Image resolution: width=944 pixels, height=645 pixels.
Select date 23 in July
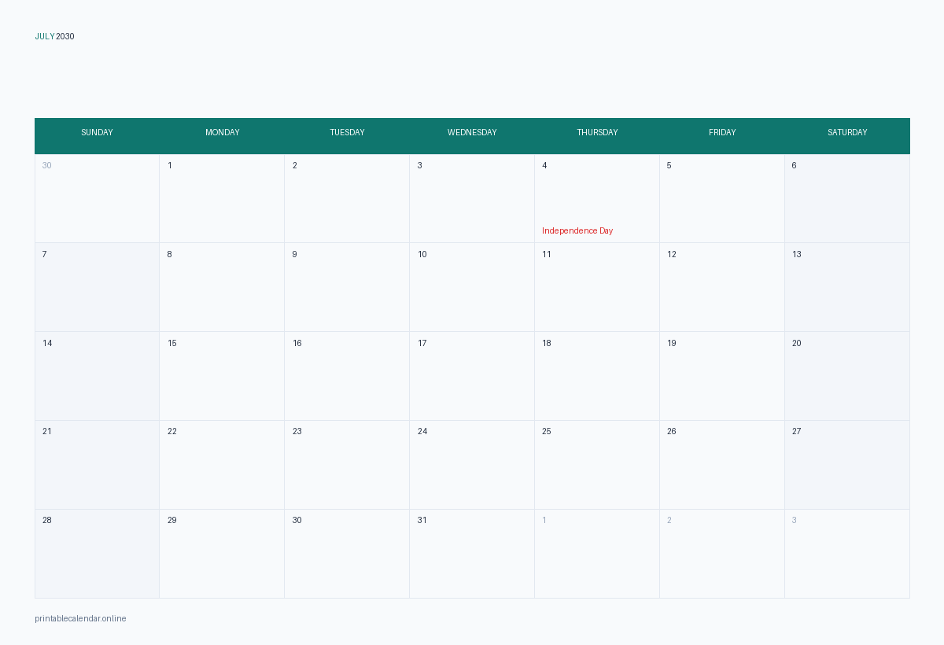point(347,465)
